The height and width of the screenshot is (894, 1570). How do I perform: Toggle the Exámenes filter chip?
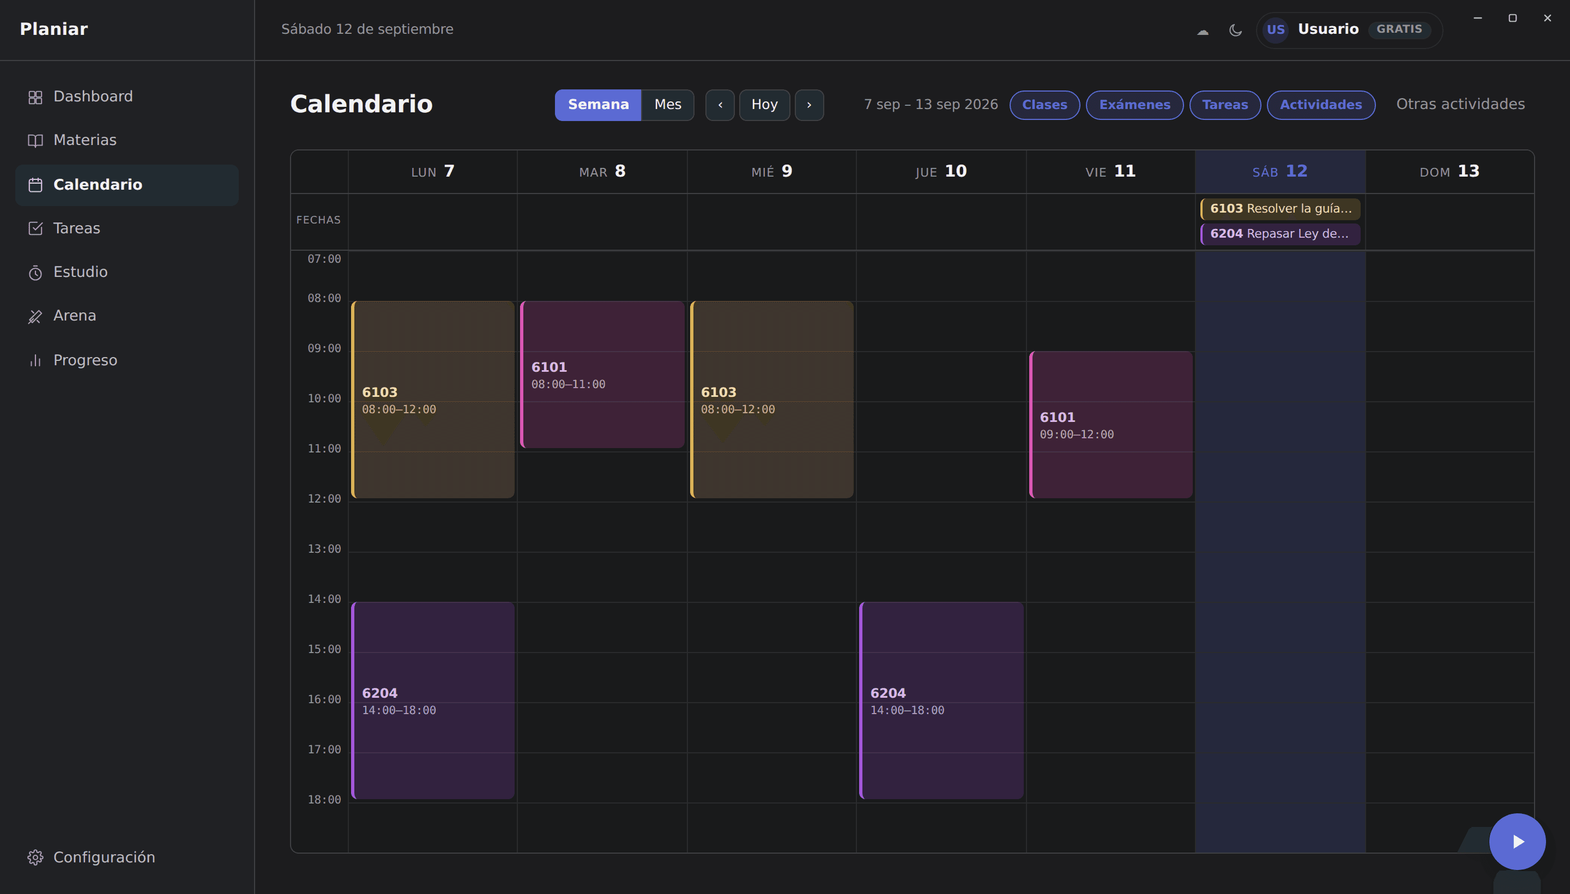[x=1134, y=105]
